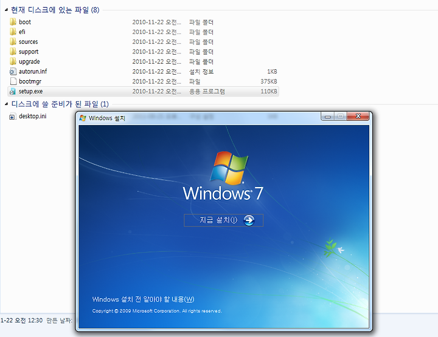The height and width of the screenshot is (337, 438).
Task: Click the 1KB size of autorun.inf
Action: pyautogui.click(x=272, y=72)
